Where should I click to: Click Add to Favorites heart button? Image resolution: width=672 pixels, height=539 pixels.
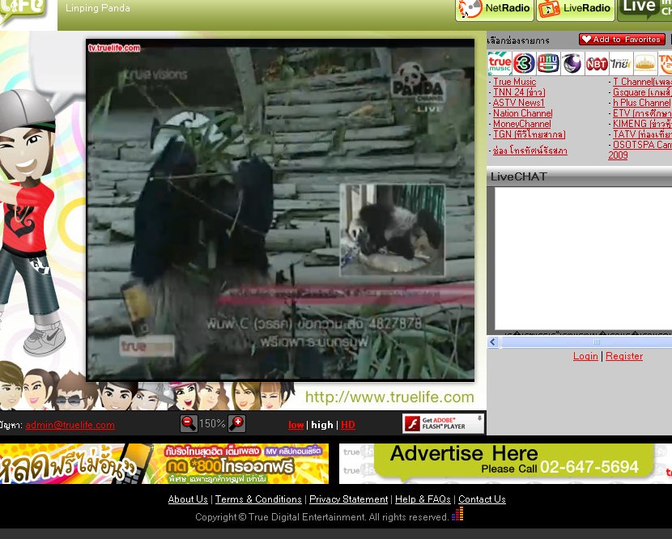[x=622, y=40]
